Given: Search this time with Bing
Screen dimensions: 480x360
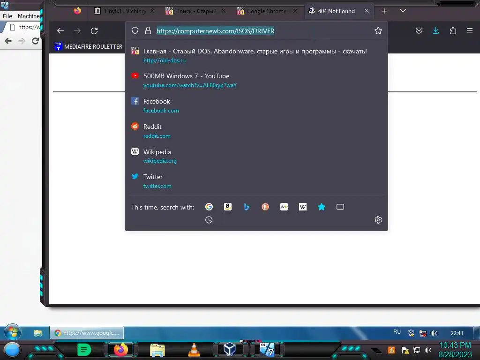Looking at the screenshot, I should [x=247, y=207].
